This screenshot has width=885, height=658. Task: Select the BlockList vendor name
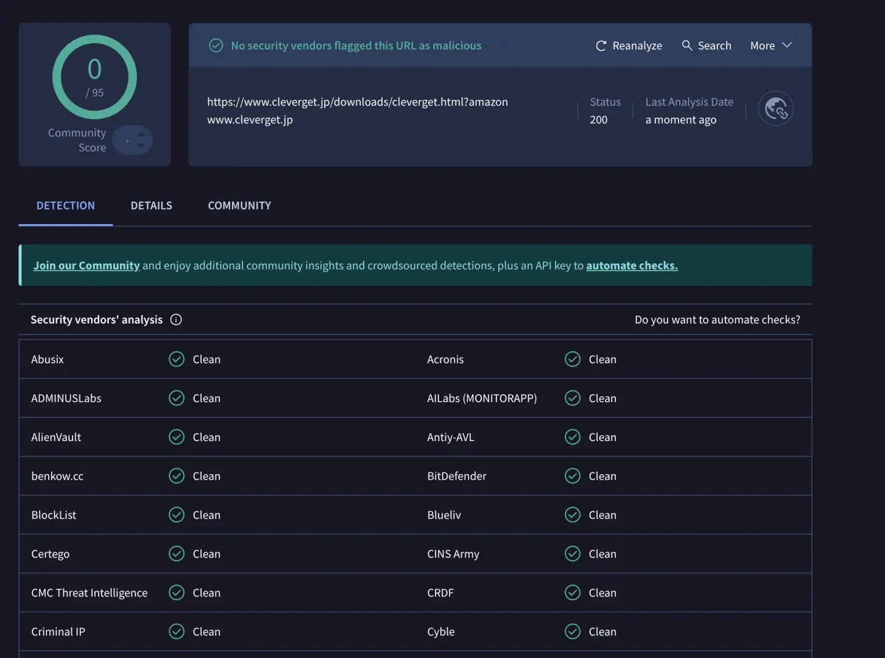pyautogui.click(x=54, y=515)
